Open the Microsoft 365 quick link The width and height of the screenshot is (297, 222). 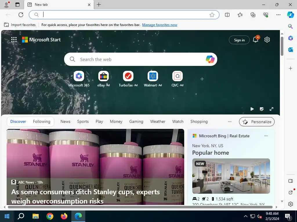[x=79, y=79]
